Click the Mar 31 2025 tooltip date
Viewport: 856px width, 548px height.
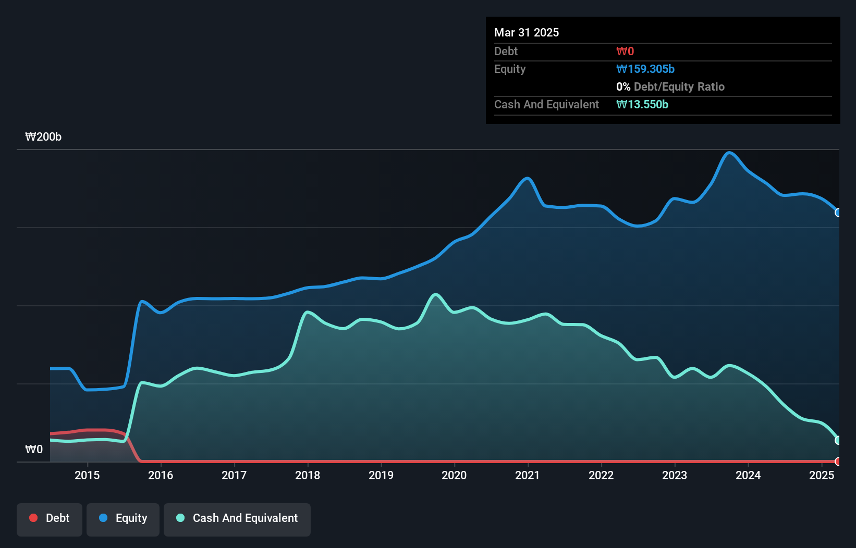[527, 32]
